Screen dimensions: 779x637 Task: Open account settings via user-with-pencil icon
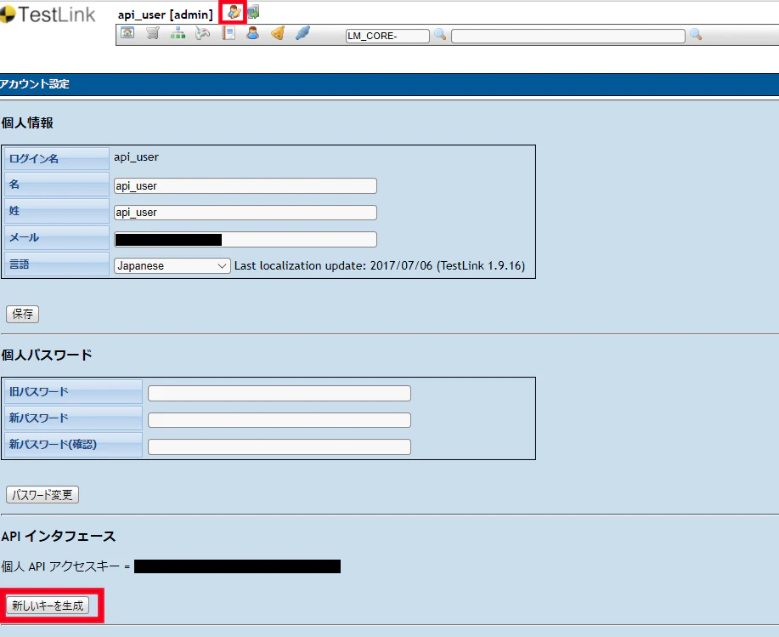coord(234,12)
